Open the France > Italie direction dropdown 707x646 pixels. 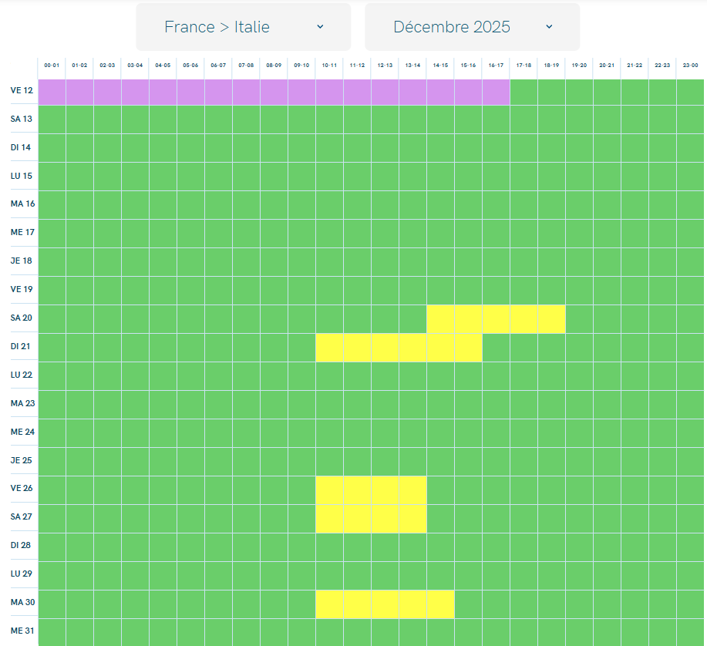(x=243, y=27)
